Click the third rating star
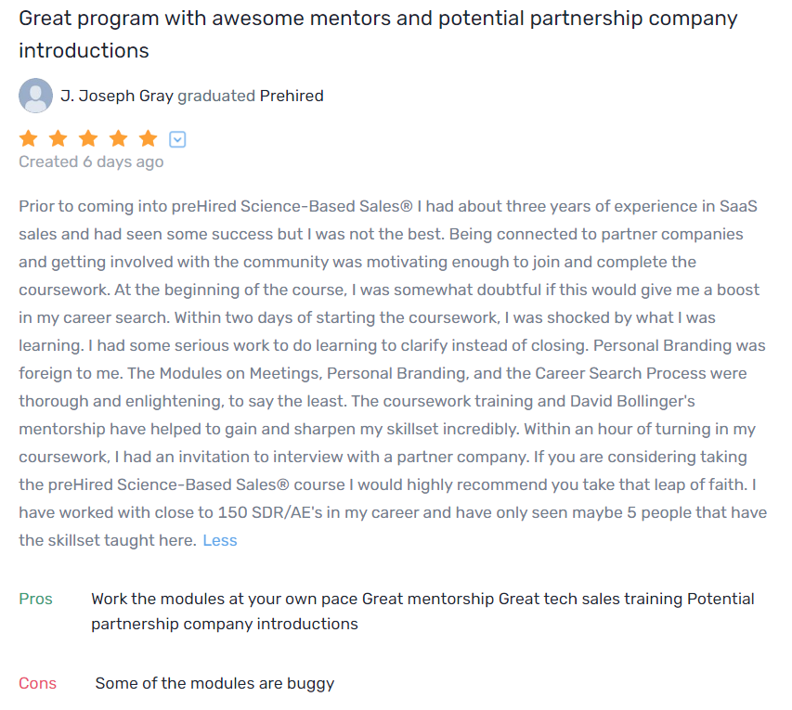The height and width of the screenshot is (710, 792). (88, 139)
